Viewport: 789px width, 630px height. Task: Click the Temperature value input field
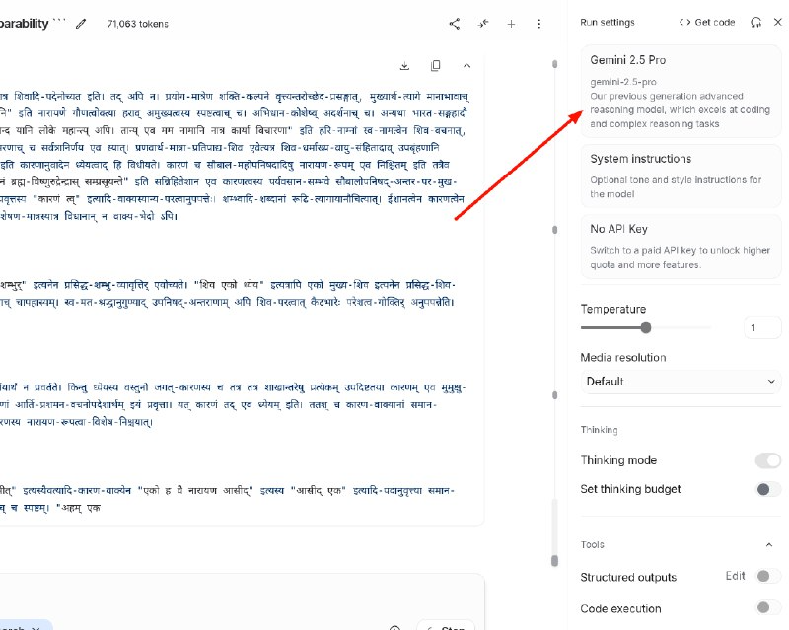[763, 328]
